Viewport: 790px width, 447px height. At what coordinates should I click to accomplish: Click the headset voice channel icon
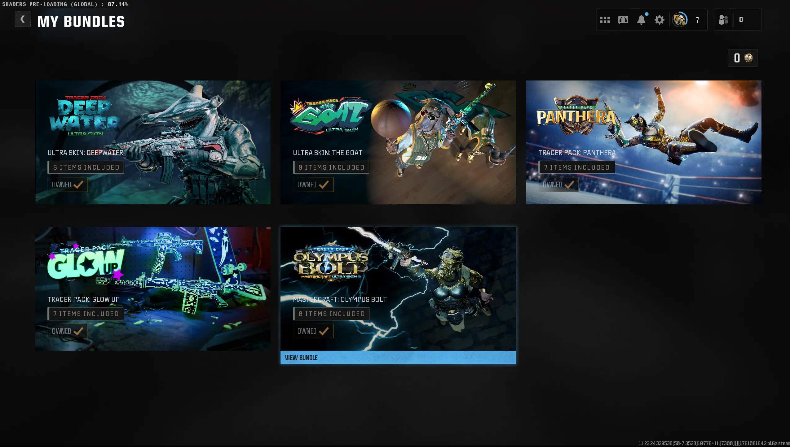(x=623, y=20)
